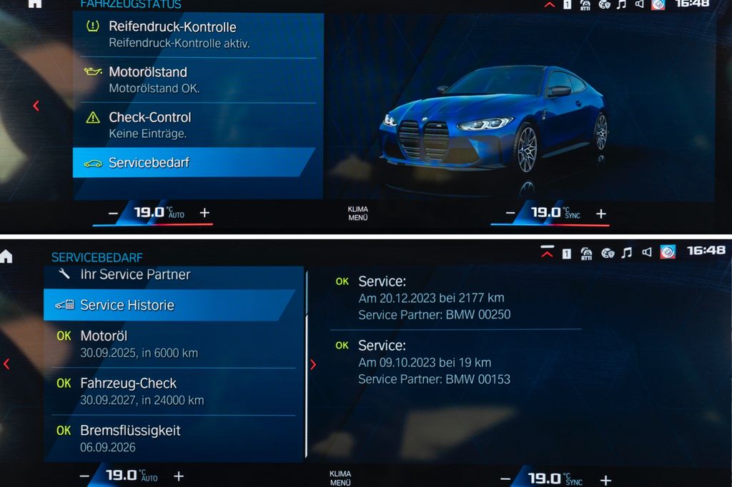This screenshot has width=732, height=487.
Task: Expand the red pull-down chevron in Servicebedarf status bar
Action: point(548,252)
